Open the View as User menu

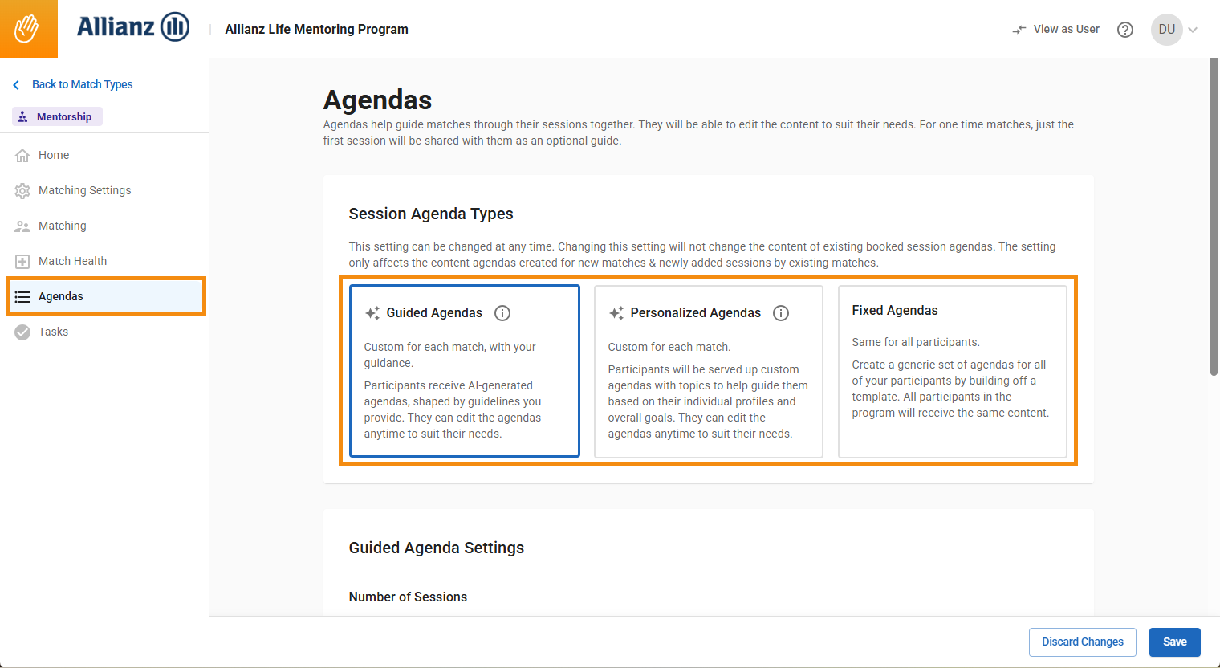coord(1055,29)
